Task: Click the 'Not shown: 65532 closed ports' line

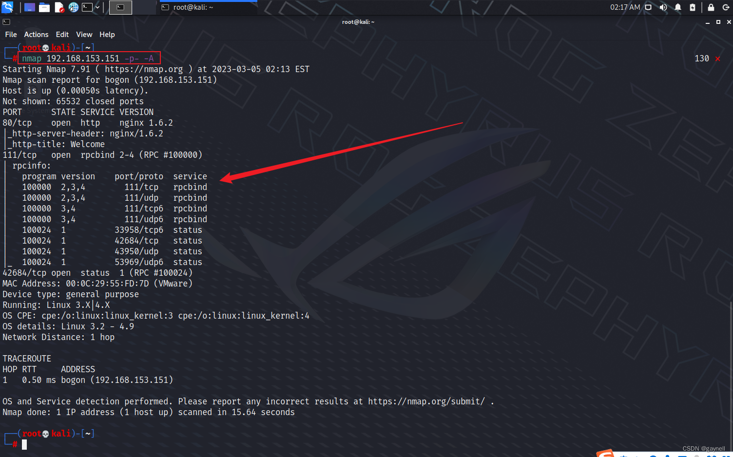Action: click(73, 101)
